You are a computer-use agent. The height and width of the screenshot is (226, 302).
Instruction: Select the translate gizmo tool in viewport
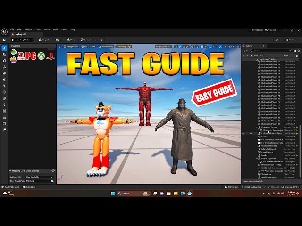[180, 47]
